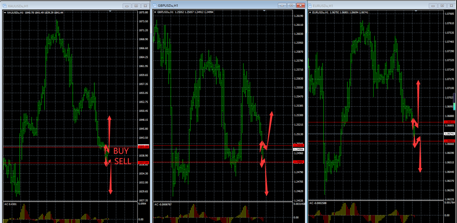Select the BUY text label
457x223 pixels.
121,151
